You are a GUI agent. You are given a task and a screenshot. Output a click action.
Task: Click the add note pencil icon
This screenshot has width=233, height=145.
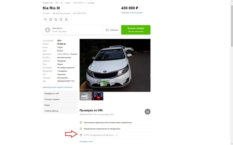click(x=61, y=20)
